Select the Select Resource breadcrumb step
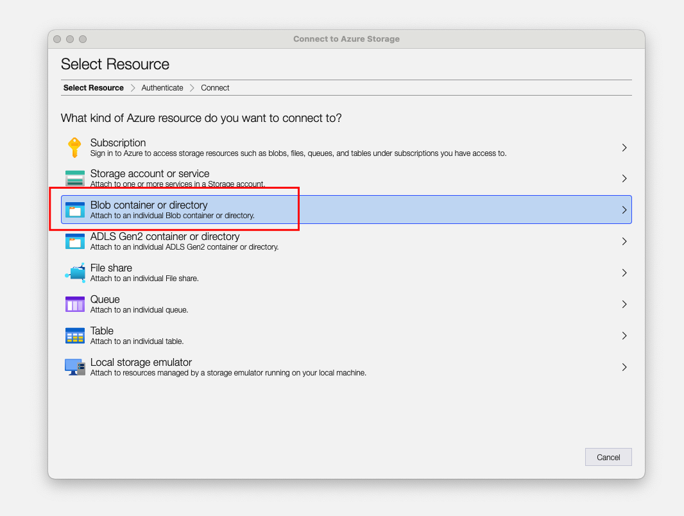Image resolution: width=684 pixels, height=516 pixels. 94,88
